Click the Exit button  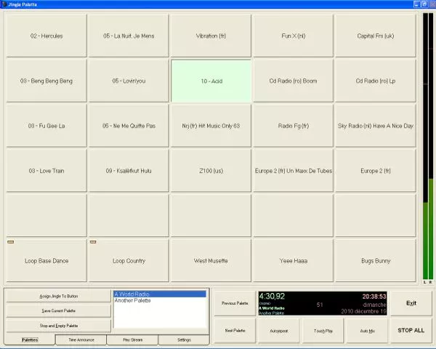[411, 303]
